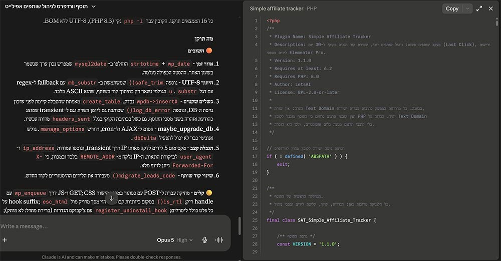
Task: Click the 'Claude is AI and can make mistakes' disclaimer
Action: tap(112, 257)
